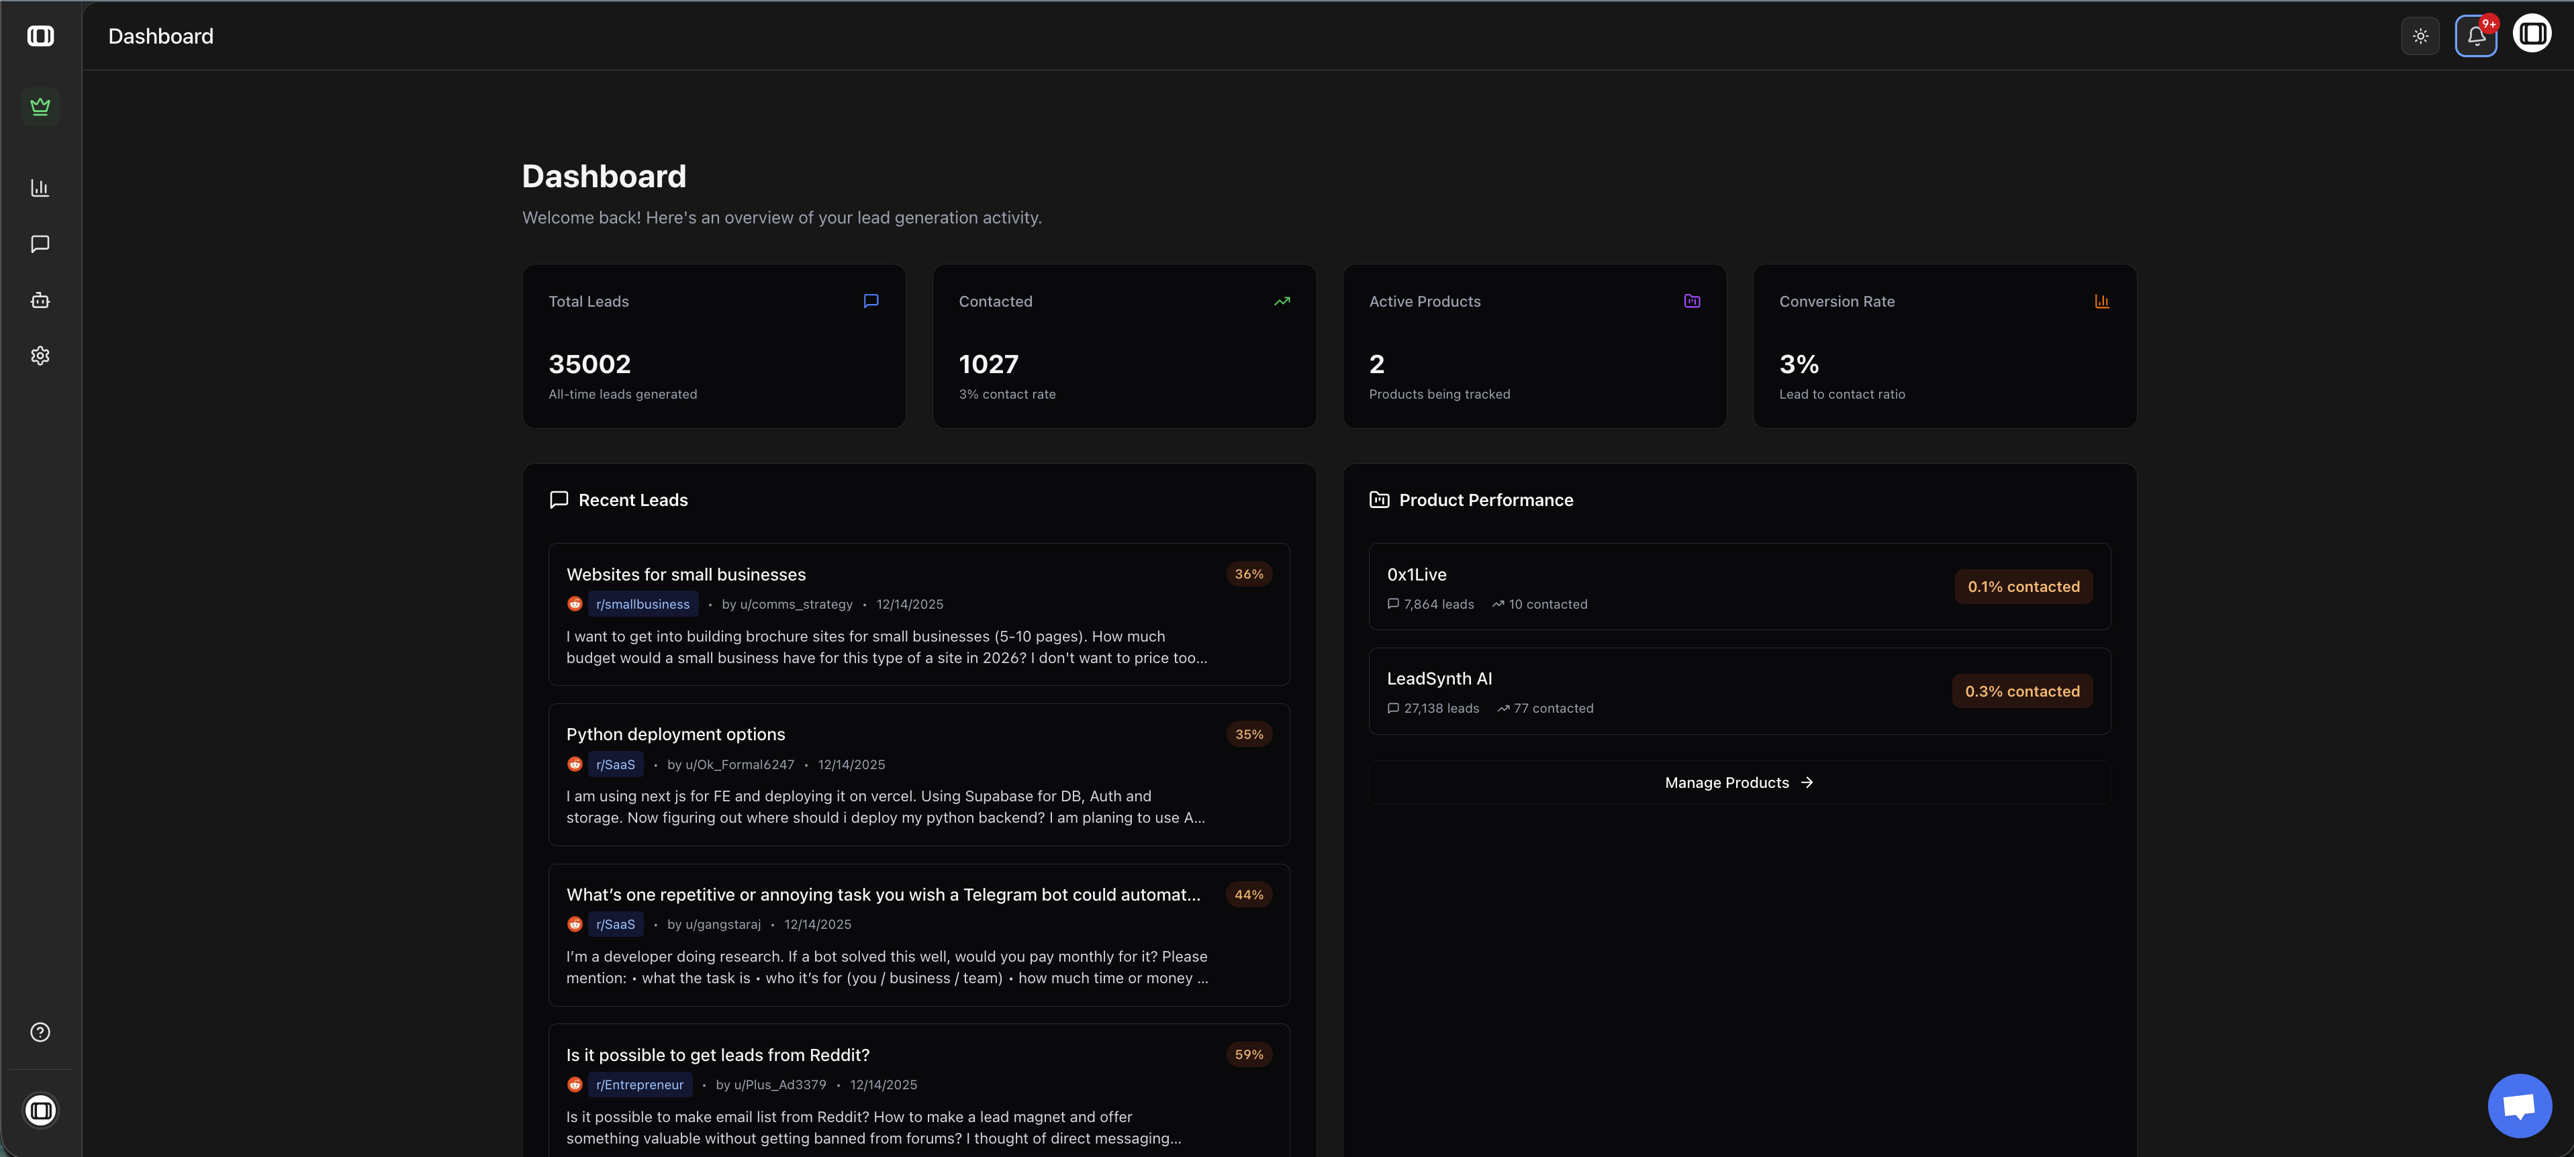Open notifications from the bell icon

[2476, 35]
